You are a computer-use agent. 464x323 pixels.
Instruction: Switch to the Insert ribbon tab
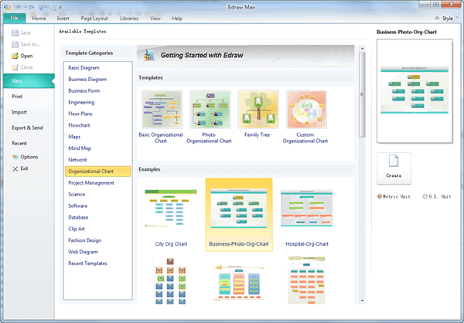click(63, 19)
